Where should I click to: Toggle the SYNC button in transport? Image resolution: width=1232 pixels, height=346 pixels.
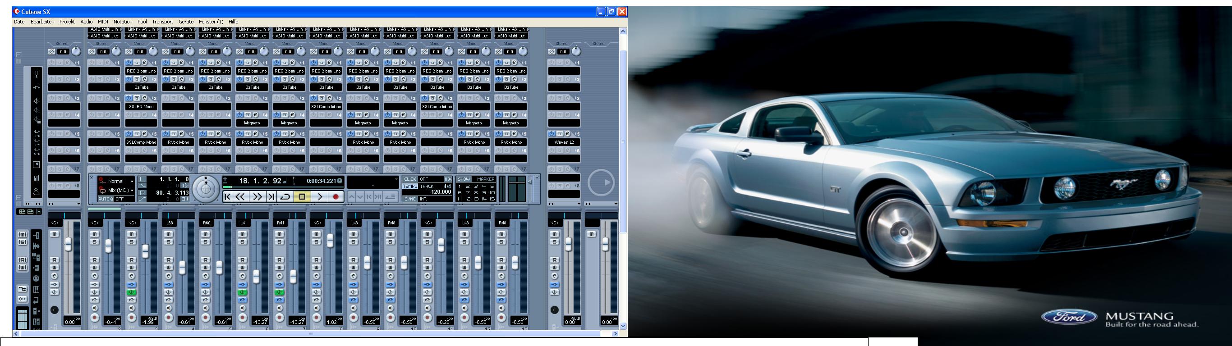click(410, 199)
